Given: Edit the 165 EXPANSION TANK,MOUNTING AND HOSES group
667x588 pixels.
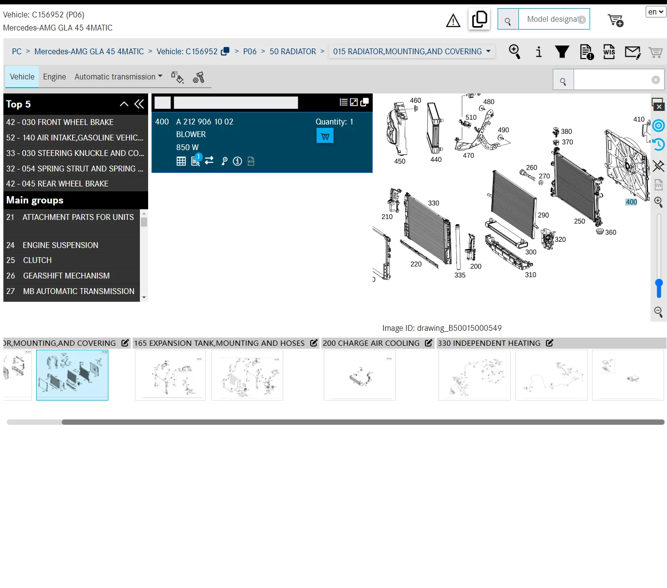Looking at the screenshot, I should click(314, 343).
